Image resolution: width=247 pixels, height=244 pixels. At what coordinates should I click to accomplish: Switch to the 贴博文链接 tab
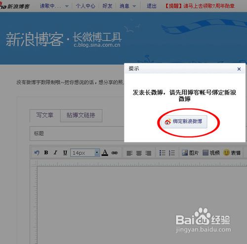pos(81,116)
